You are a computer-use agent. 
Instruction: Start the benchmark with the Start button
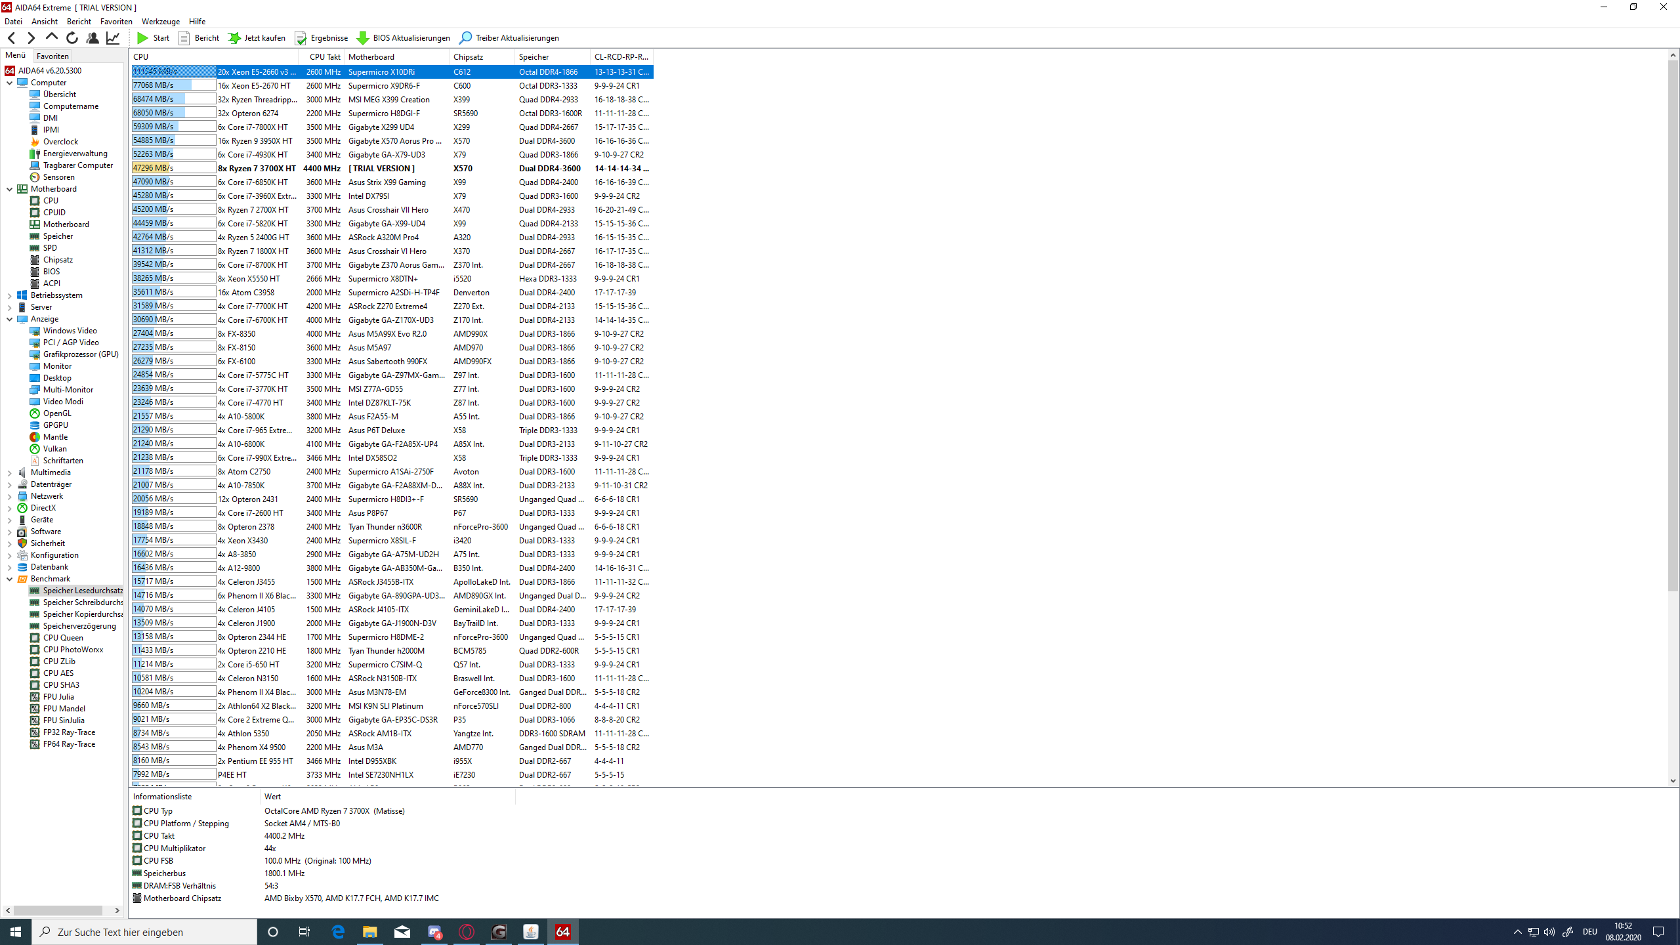(153, 38)
